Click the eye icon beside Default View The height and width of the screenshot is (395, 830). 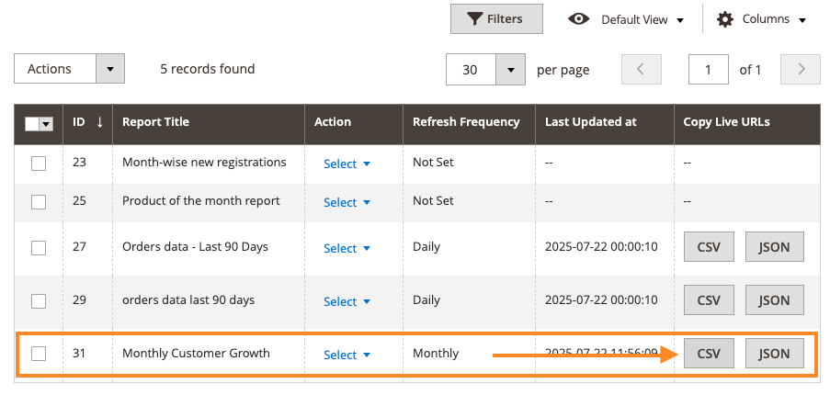pyautogui.click(x=578, y=19)
